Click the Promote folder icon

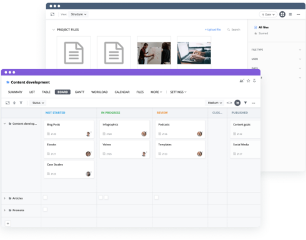[10, 211]
